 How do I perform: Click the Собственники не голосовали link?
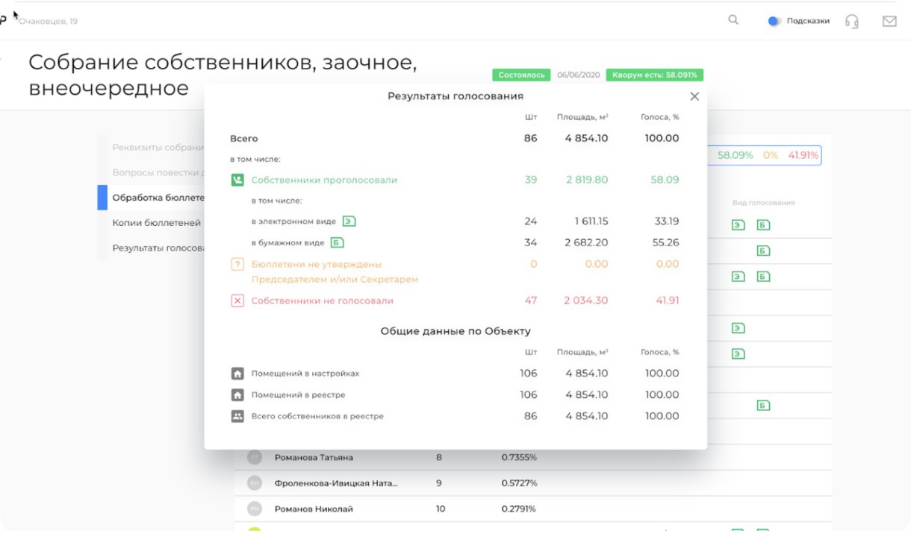click(322, 301)
